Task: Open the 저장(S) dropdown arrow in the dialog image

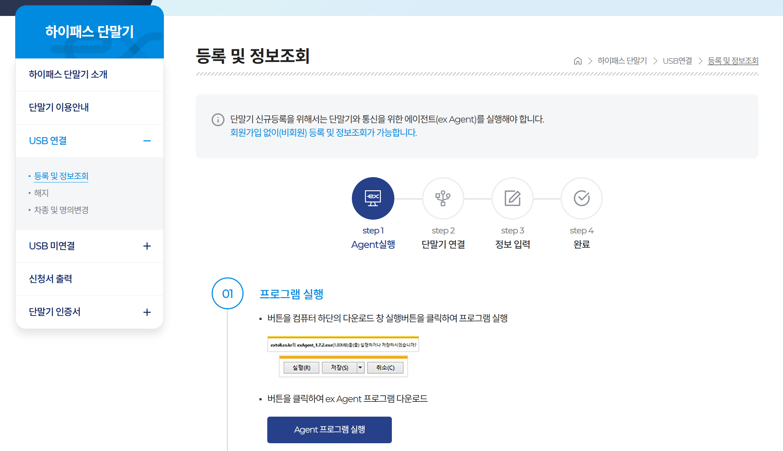Action: tap(360, 367)
